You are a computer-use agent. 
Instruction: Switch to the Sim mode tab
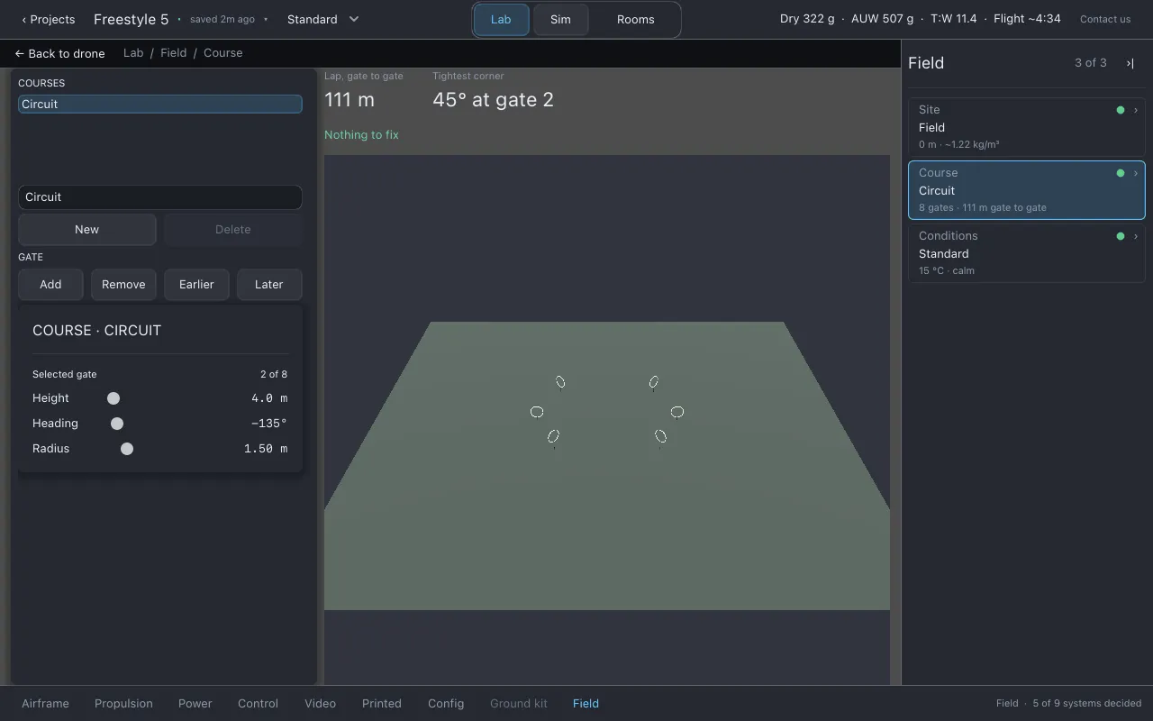[x=560, y=20]
